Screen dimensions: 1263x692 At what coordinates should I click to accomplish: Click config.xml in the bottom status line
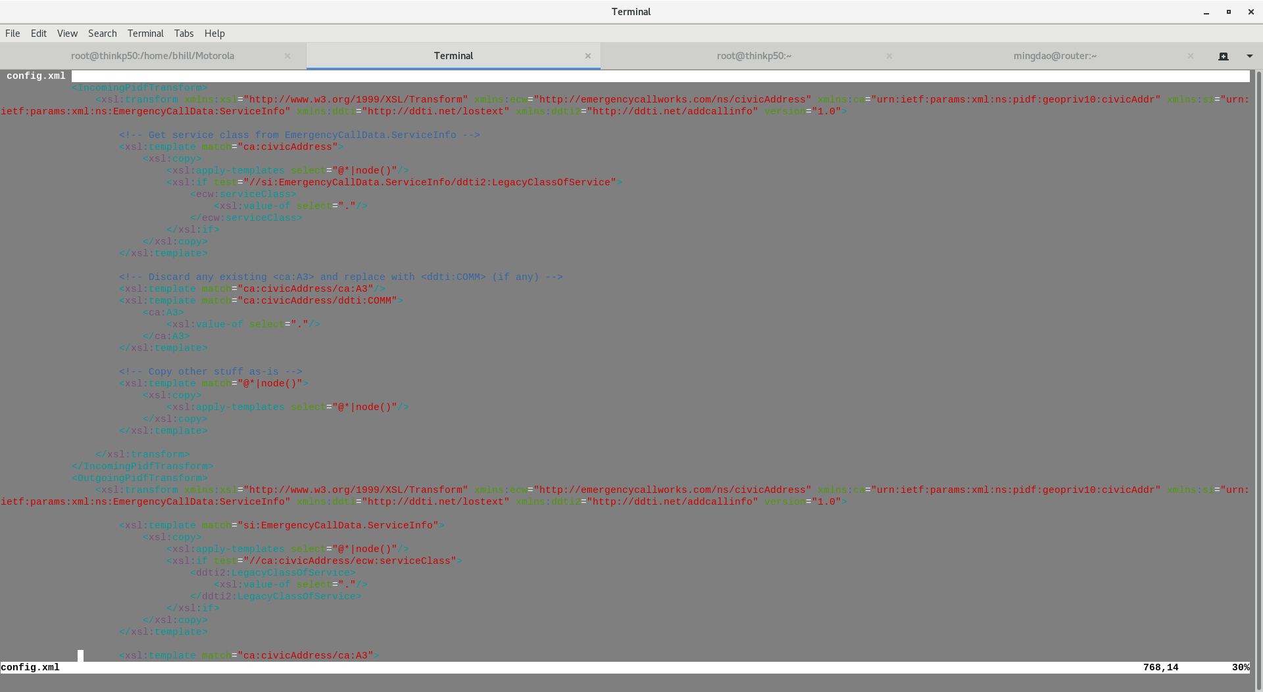click(30, 668)
